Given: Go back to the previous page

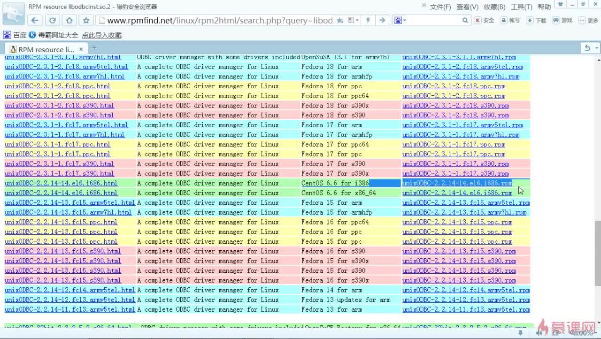Looking at the screenshot, I should point(35,20).
